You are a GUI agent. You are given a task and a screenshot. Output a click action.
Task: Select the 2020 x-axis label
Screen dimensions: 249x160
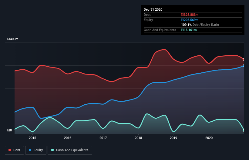tap(209, 138)
